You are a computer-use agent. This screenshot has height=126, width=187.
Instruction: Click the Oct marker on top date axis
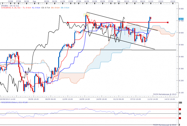click(119, 1)
